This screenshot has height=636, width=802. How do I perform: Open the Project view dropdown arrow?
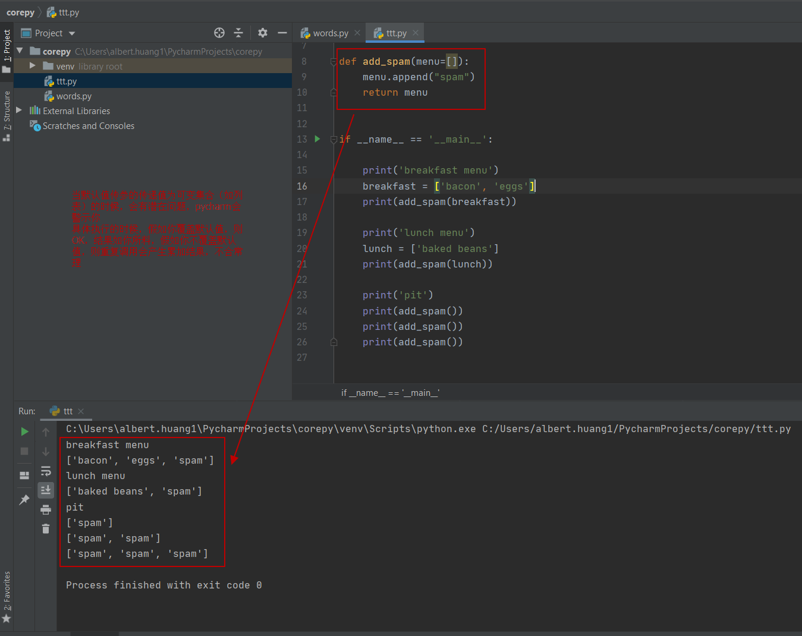pos(72,33)
